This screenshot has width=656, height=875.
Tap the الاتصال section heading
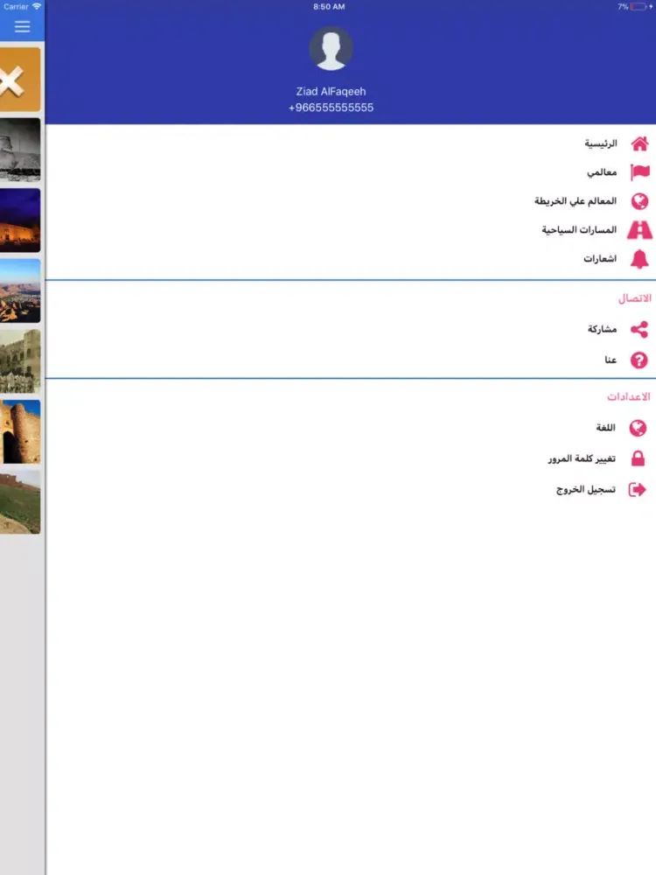point(634,298)
